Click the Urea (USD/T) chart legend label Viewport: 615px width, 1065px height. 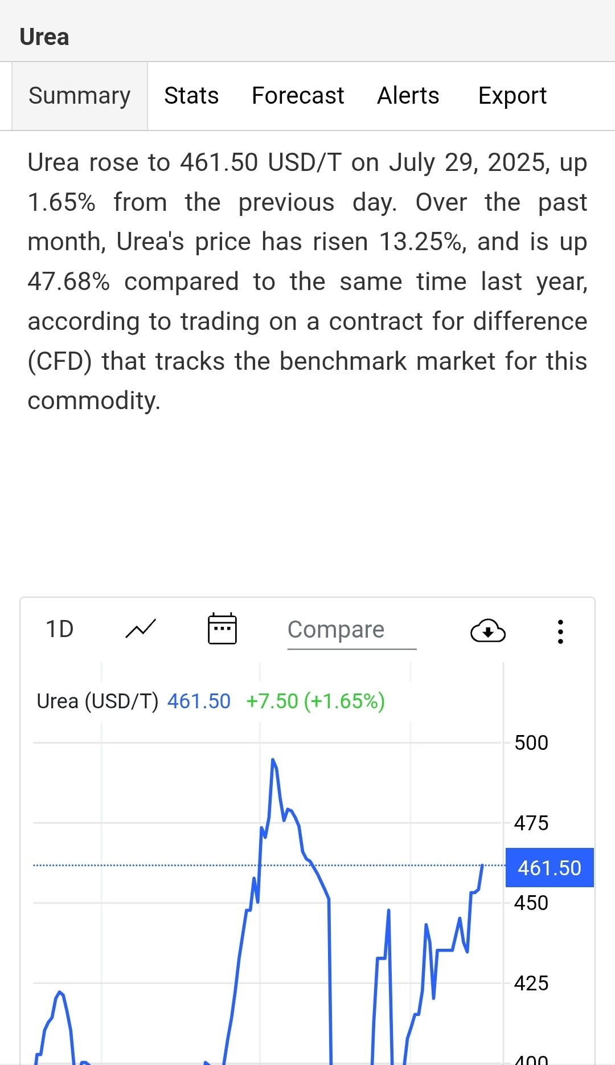click(x=97, y=701)
